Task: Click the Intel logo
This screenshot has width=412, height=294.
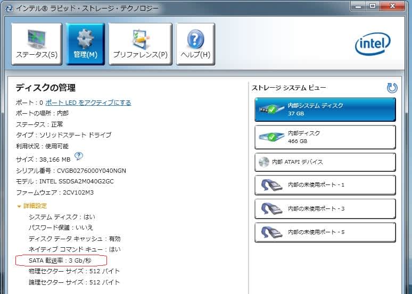Action: point(373,44)
